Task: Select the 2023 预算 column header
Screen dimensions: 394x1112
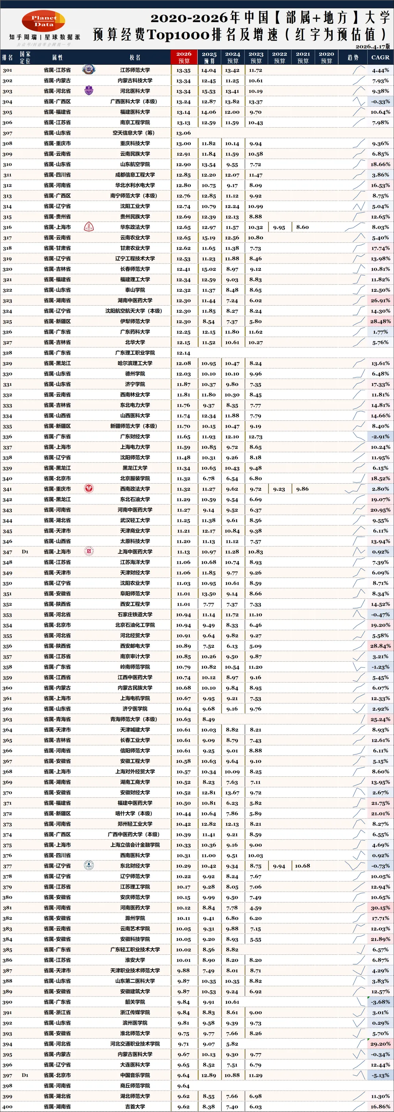Action: pos(256,57)
